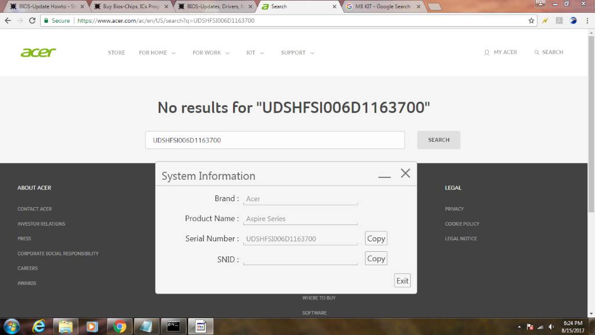Open the Cookie Policy link
The image size is (595, 335).
pos(462,224)
